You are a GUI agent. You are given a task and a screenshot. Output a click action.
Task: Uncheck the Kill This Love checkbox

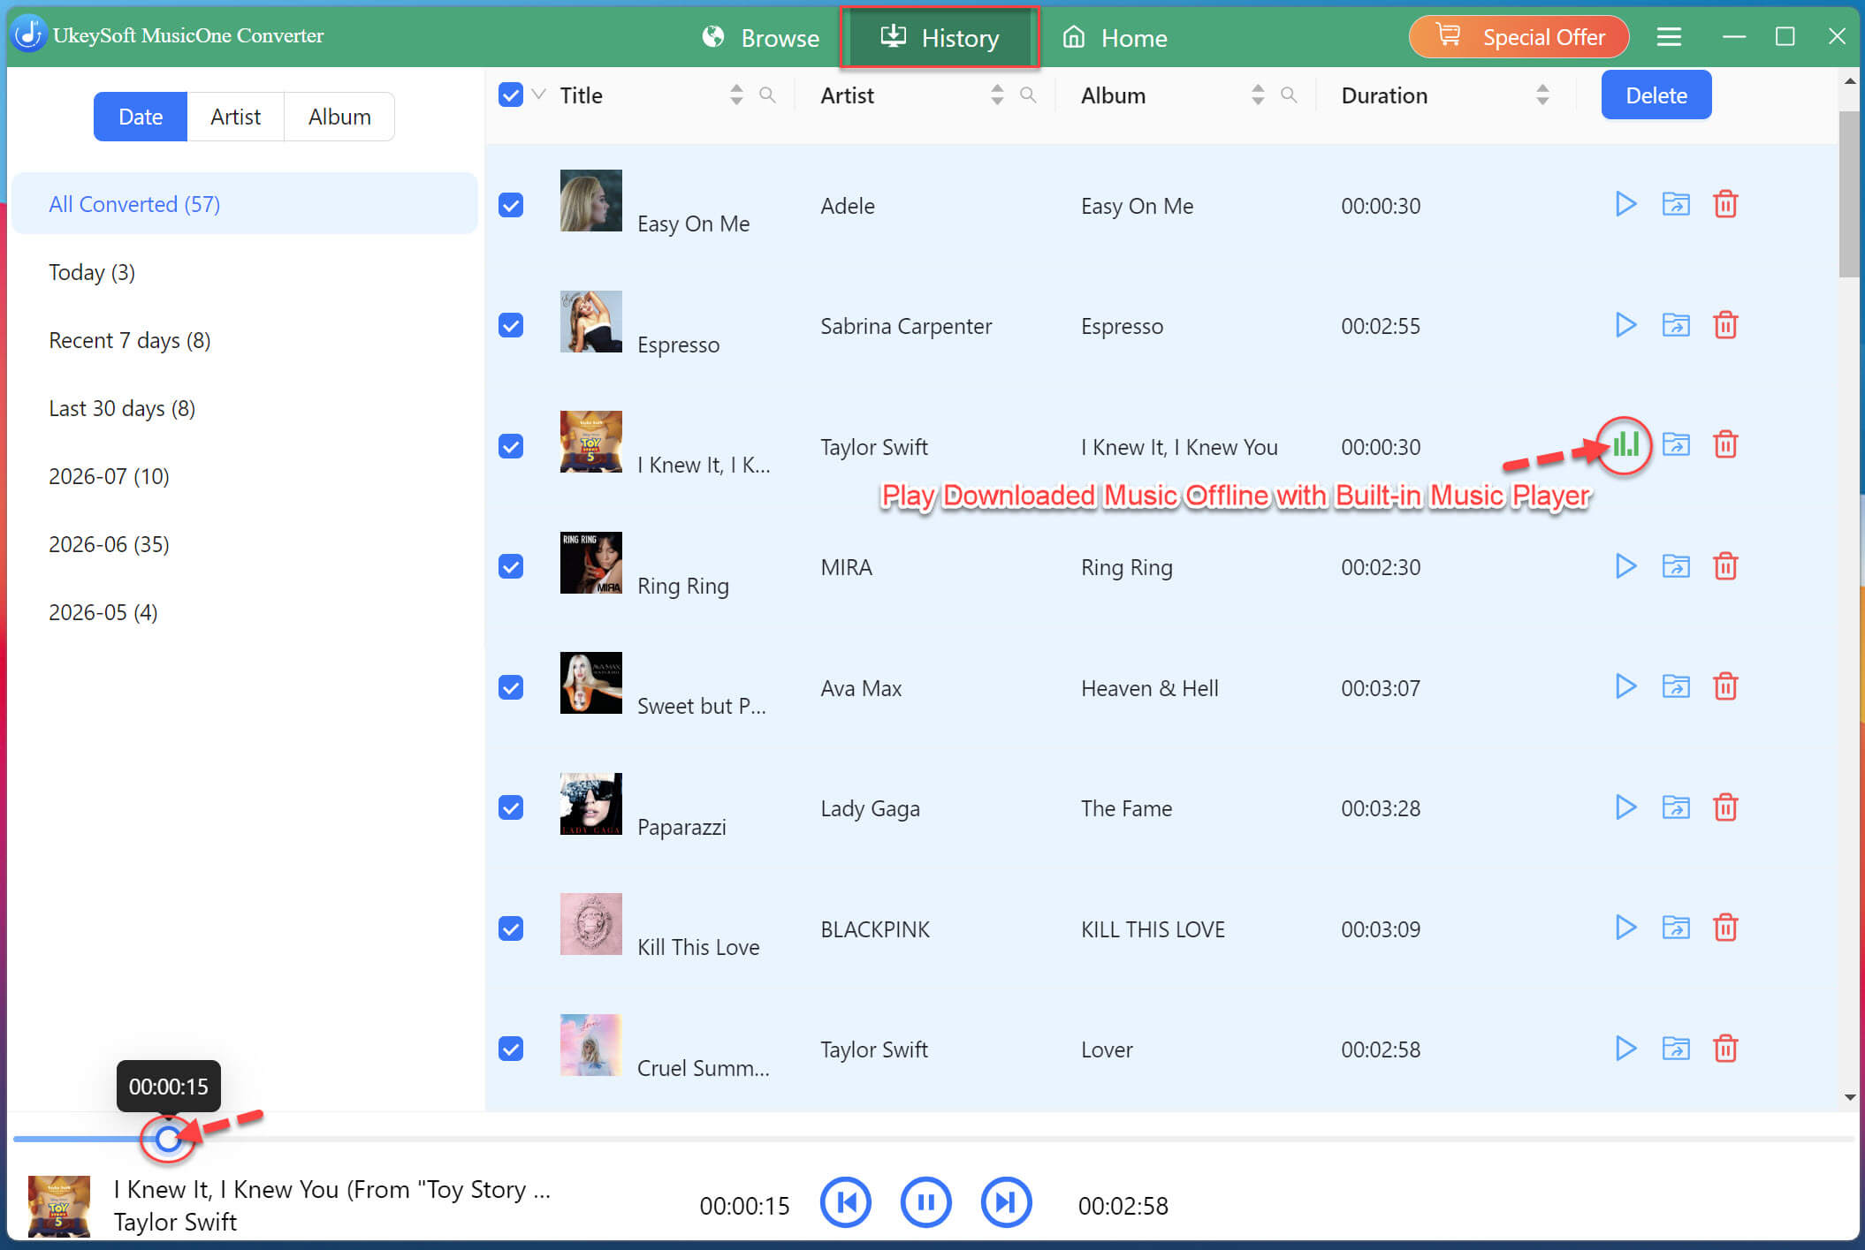(x=511, y=928)
